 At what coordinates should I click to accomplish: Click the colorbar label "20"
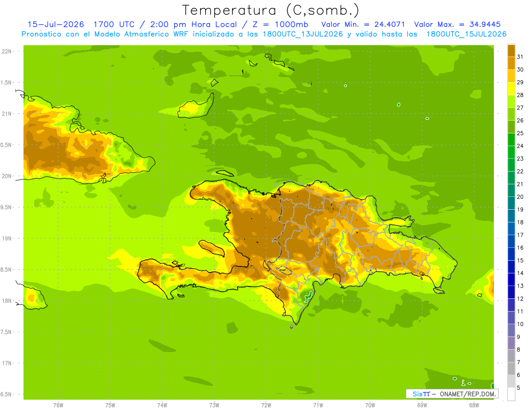[x=521, y=197]
